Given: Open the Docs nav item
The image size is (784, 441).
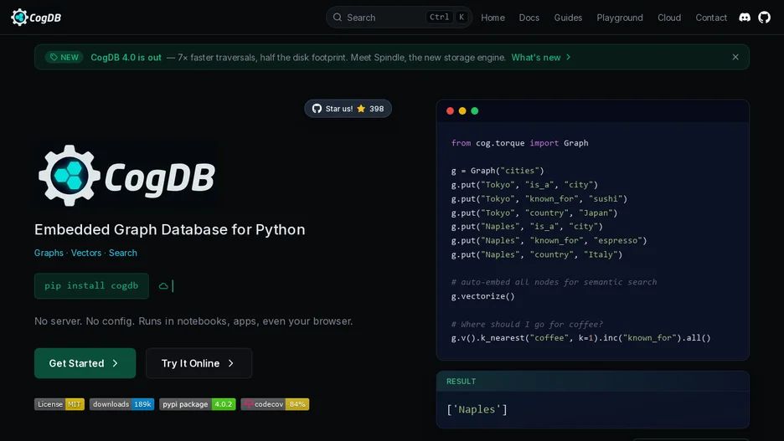Looking at the screenshot, I should point(529,18).
